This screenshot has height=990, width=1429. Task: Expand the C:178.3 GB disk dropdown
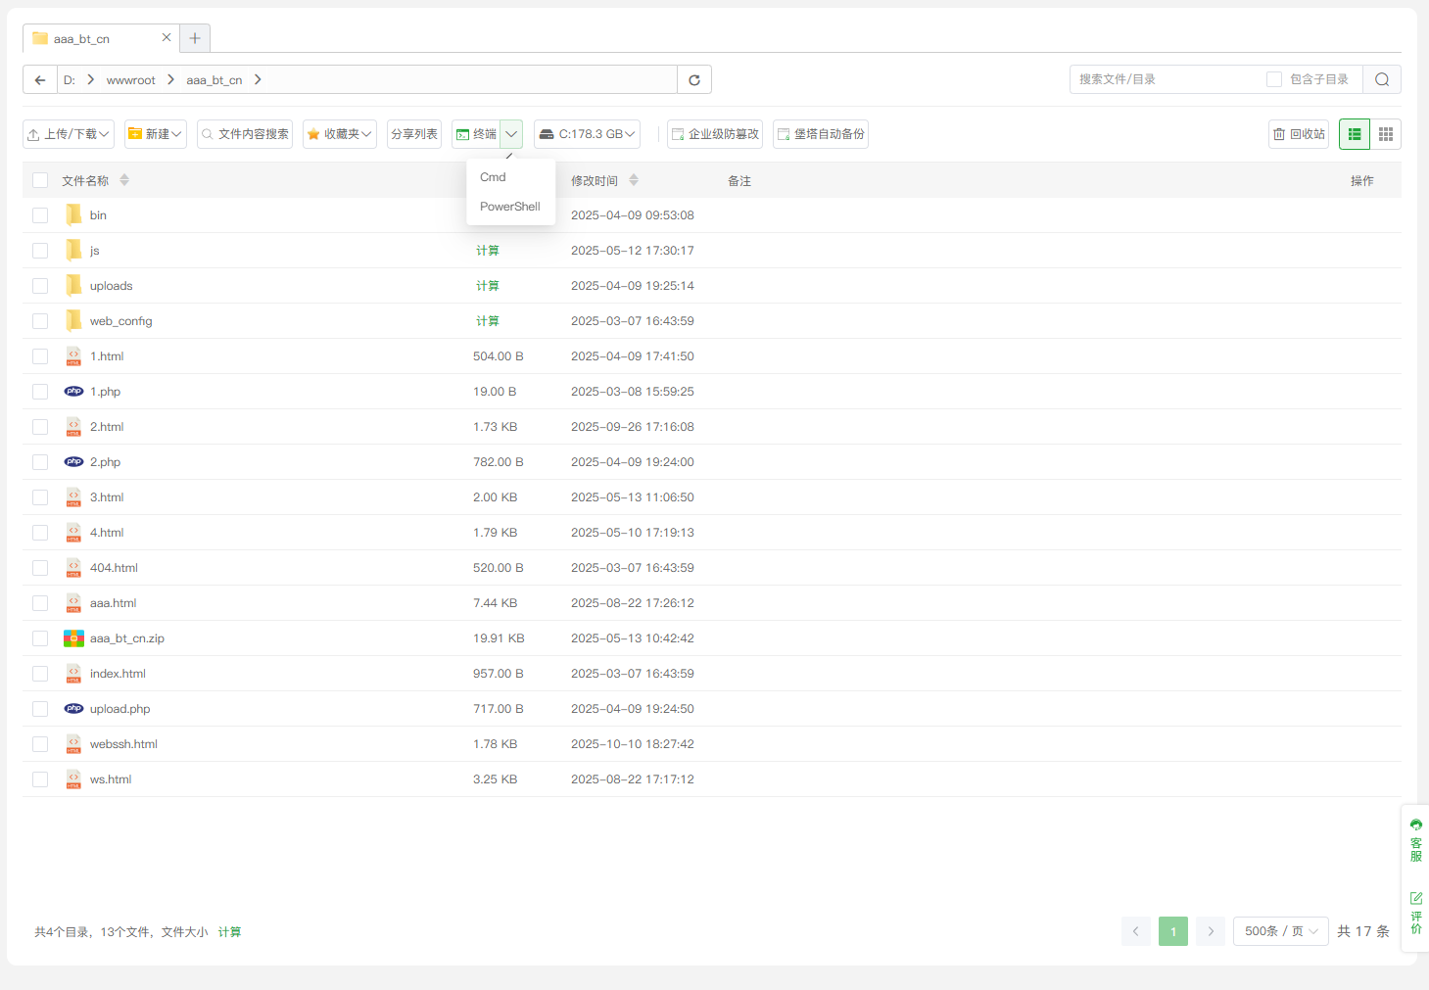(x=588, y=134)
